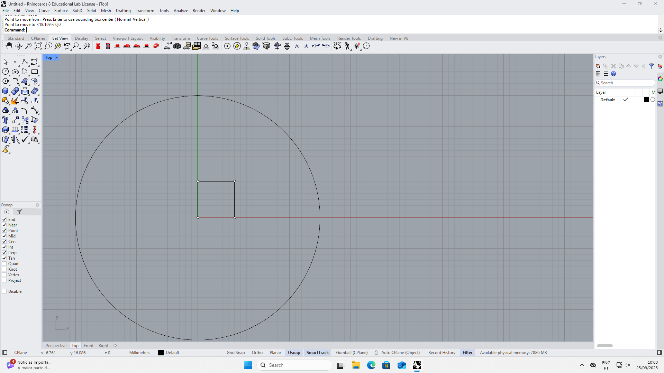Screen dimensions: 664x373
Task: Open the Transform menu
Action: click(x=145, y=10)
